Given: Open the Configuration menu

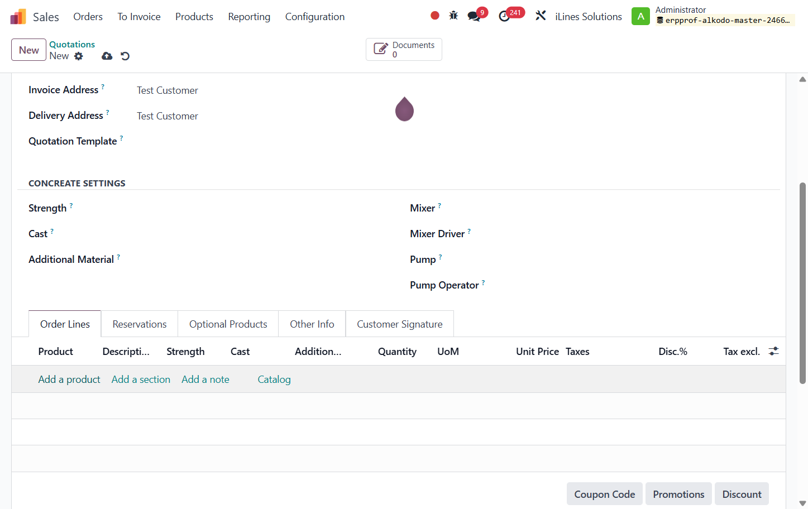Looking at the screenshot, I should 315,17.
